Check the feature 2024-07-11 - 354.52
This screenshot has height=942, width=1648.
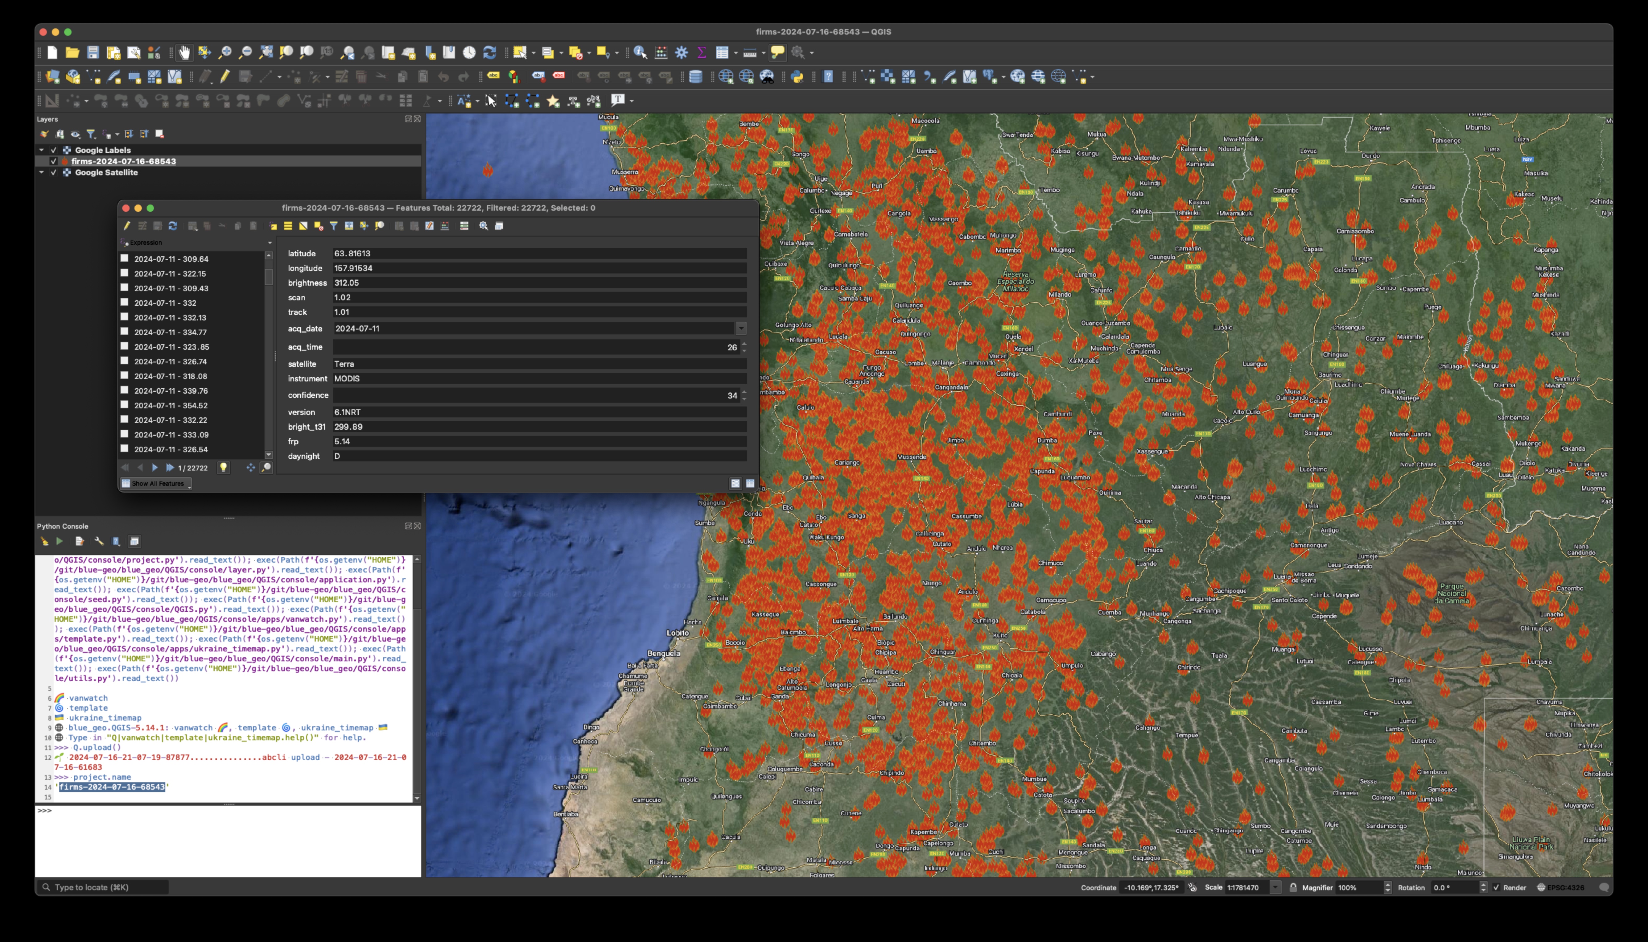coord(125,405)
